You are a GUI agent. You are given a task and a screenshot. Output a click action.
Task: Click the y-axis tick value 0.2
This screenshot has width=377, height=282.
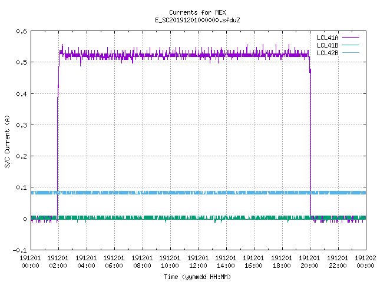tap(21, 156)
